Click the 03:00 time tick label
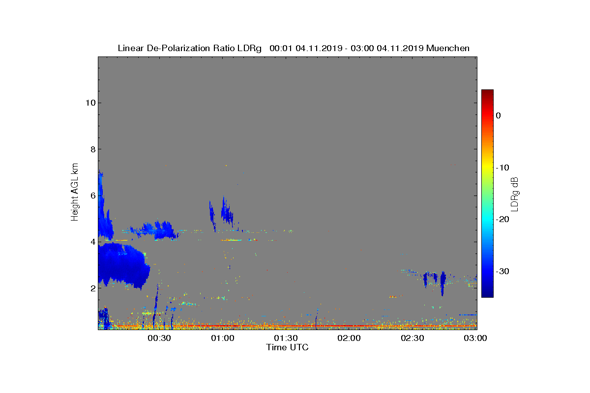Screen dimensions: 590x393 475,338
